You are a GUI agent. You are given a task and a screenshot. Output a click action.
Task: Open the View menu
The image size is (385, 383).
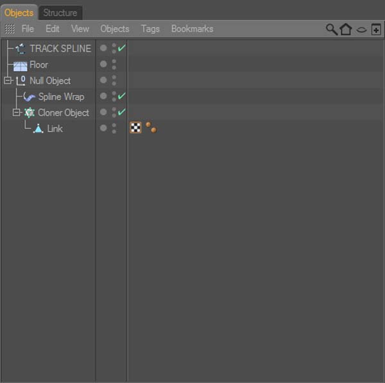[80, 29]
